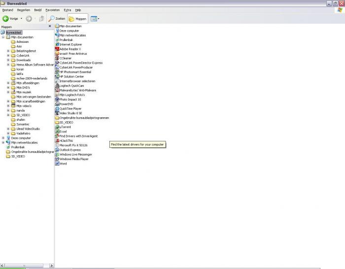Expand the Belastingdienst folder node
Screen dimensions: 345x269
pos(8,51)
